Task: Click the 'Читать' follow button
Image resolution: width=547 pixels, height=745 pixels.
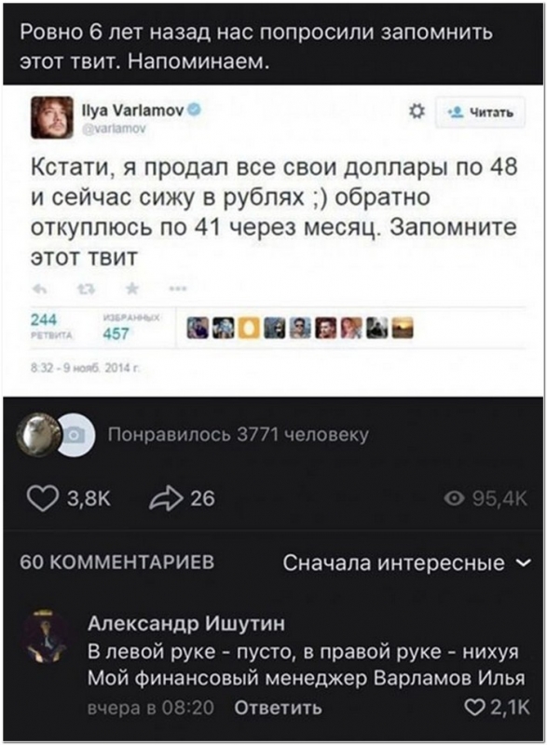Action: [480, 112]
